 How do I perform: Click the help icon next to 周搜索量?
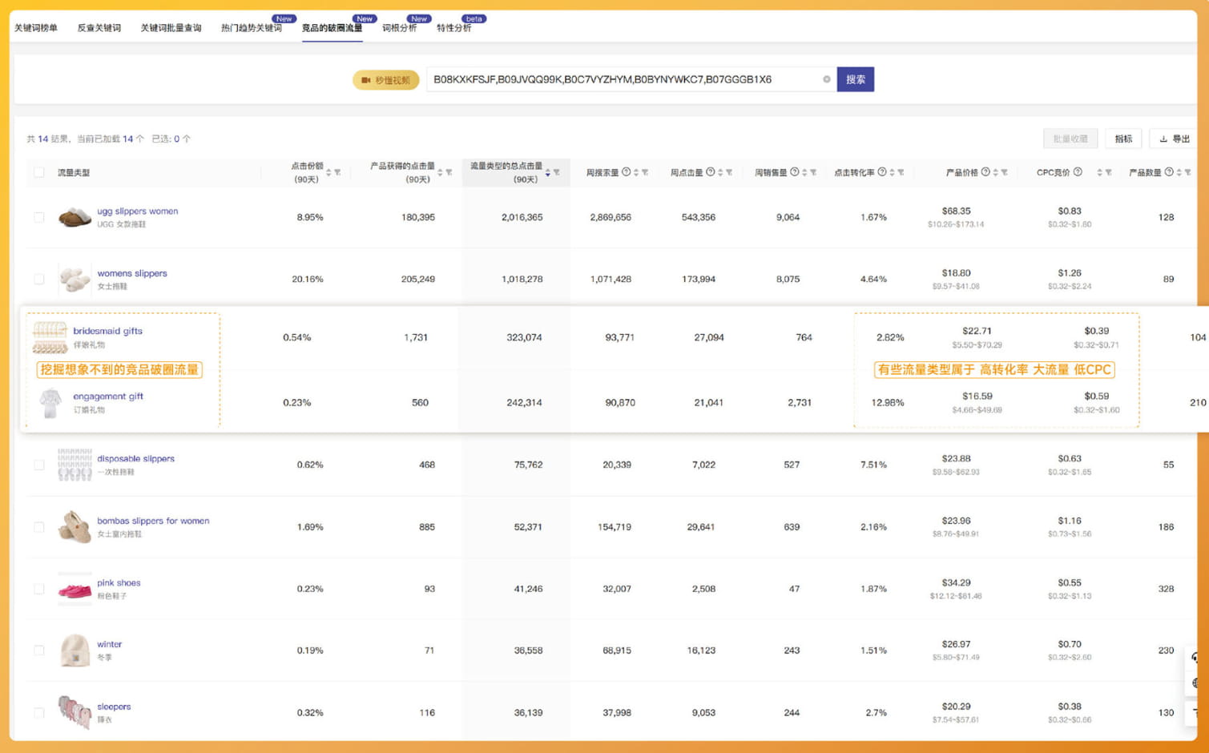(x=627, y=172)
